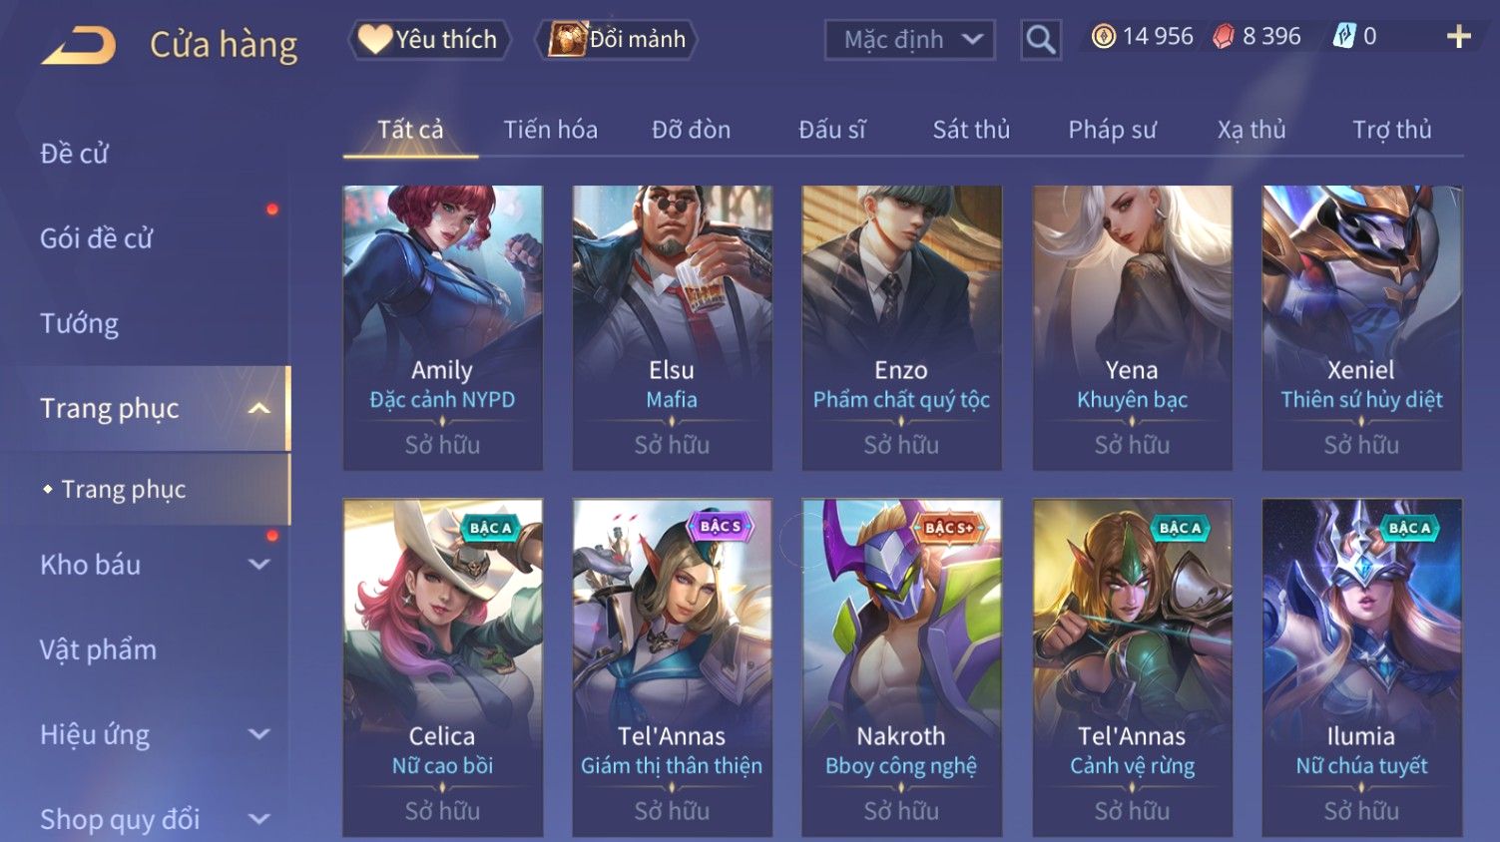Click the red ruby currency icon
Image resolution: width=1500 pixels, height=842 pixels.
click(x=1224, y=37)
